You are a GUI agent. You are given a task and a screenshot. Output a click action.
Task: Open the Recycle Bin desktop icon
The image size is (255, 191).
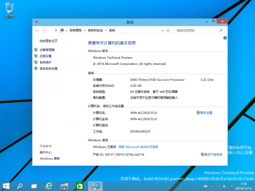coord(10,10)
